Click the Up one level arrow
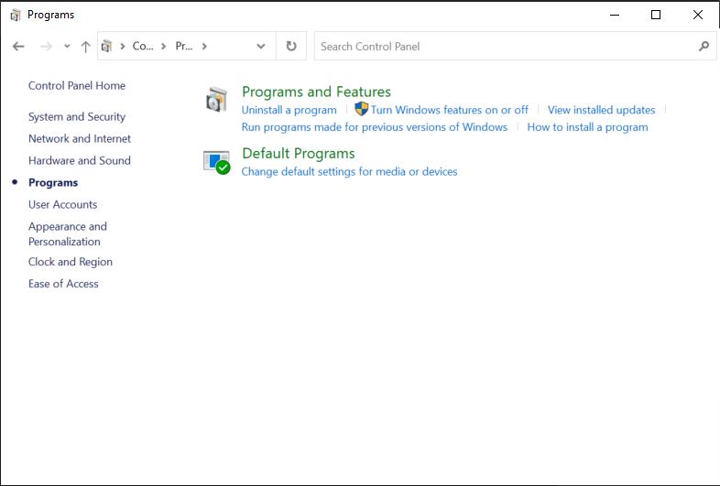The height and width of the screenshot is (486, 720). (85, 47)
